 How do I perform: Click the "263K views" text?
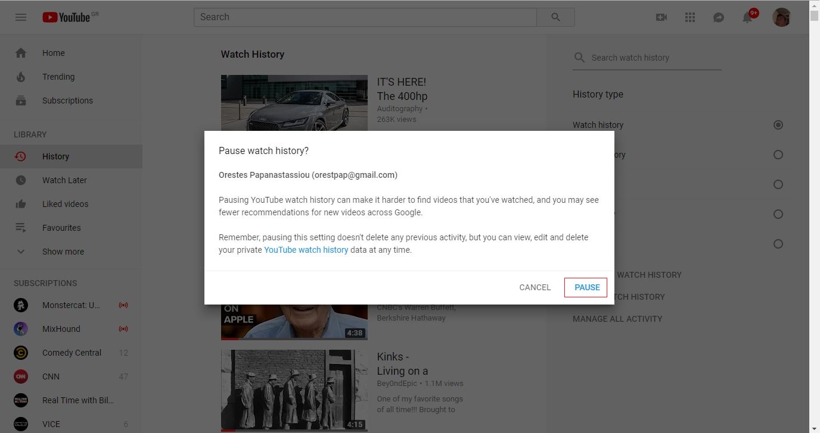(397, 120)
